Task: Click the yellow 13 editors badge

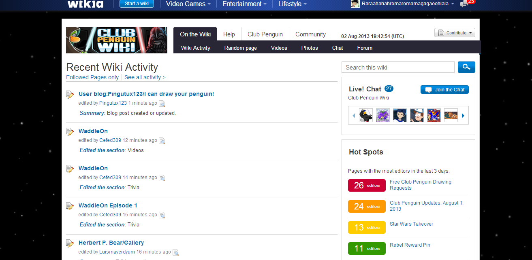Action: [367, 227]
